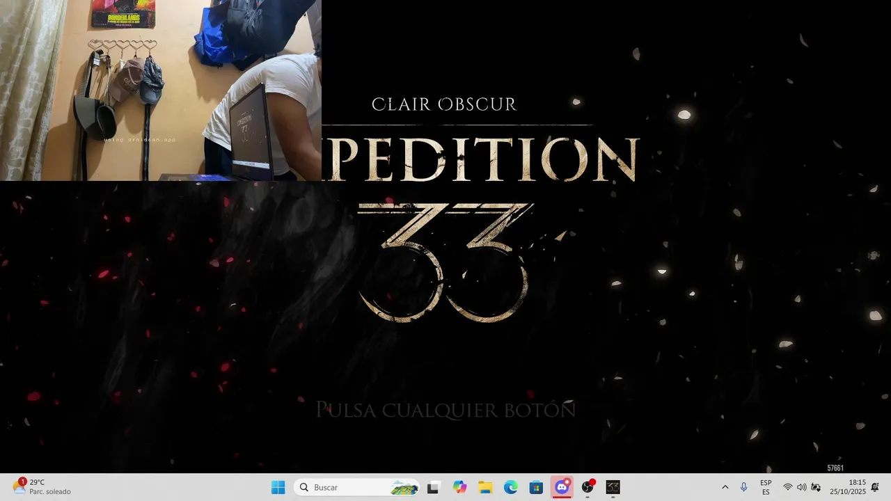Switch to OBS Studio in the taskbar

(588, 487)
